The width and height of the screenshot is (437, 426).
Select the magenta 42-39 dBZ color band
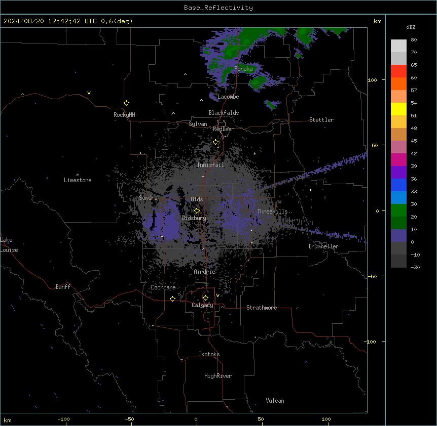pos(398,159)
